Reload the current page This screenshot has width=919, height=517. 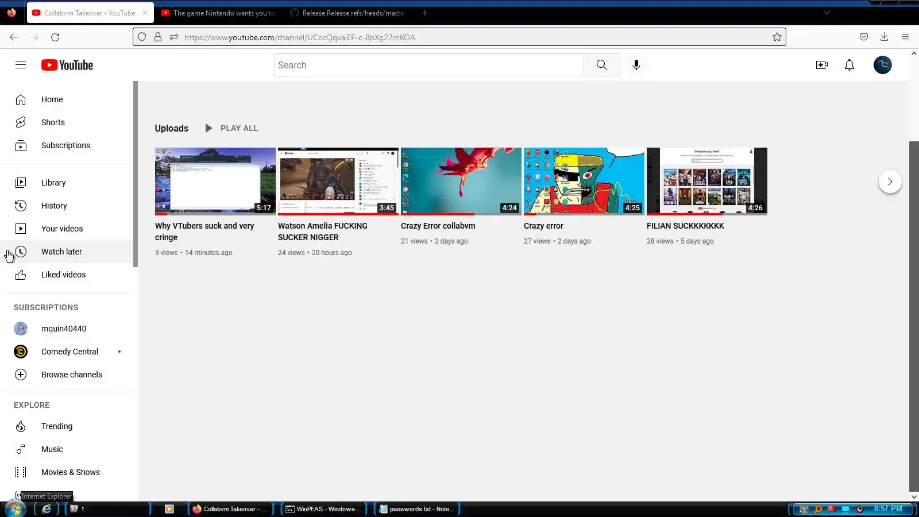click(55, 37)
